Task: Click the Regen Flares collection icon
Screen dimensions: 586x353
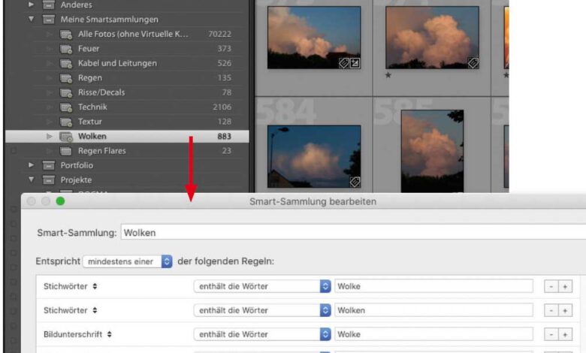Action: 66,151
